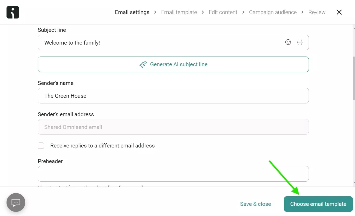
Task: Click the Omnisend logo icon
Action: click(13, 12)
